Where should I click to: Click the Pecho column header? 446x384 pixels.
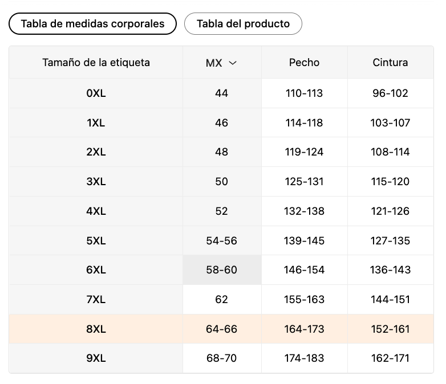(305, 63)
